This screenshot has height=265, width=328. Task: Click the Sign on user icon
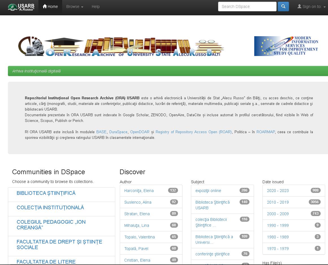[x=299, y=7]
